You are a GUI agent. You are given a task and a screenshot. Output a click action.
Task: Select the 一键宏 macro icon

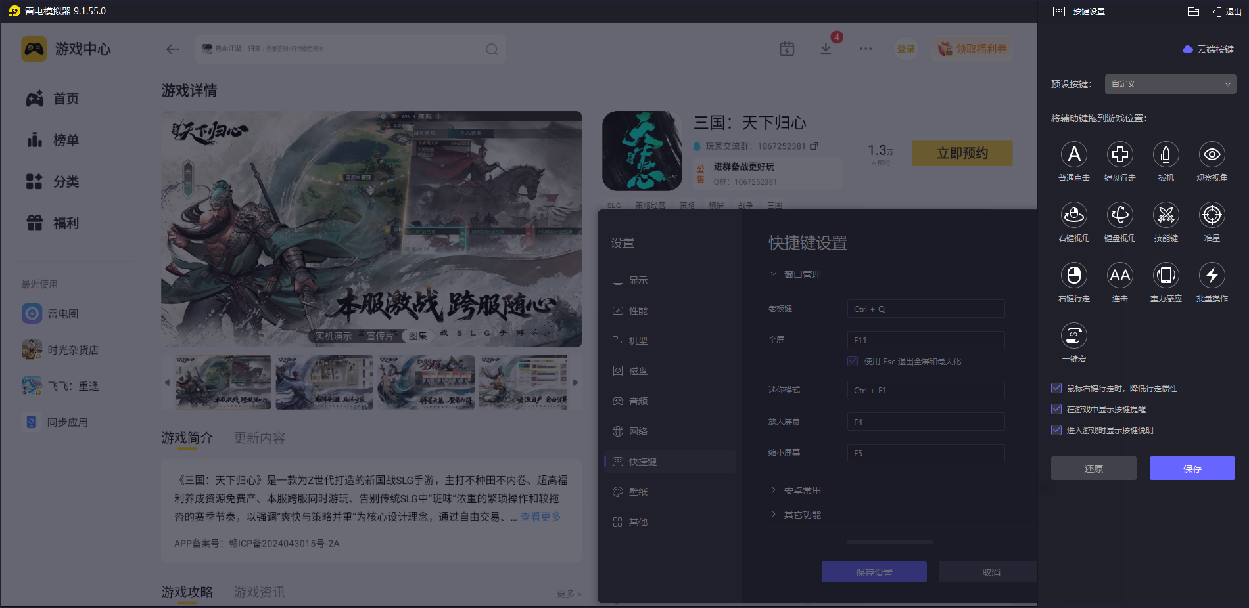(x=1073, y=336)
